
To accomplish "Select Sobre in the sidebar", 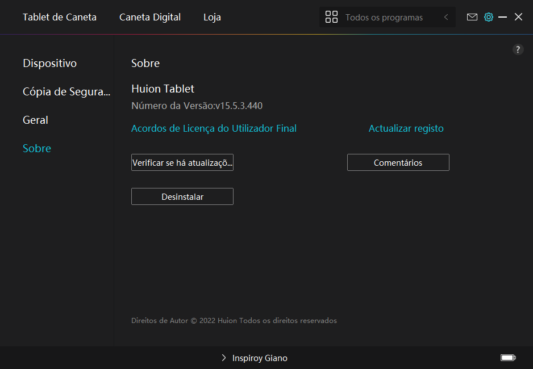I will (37, 148).
